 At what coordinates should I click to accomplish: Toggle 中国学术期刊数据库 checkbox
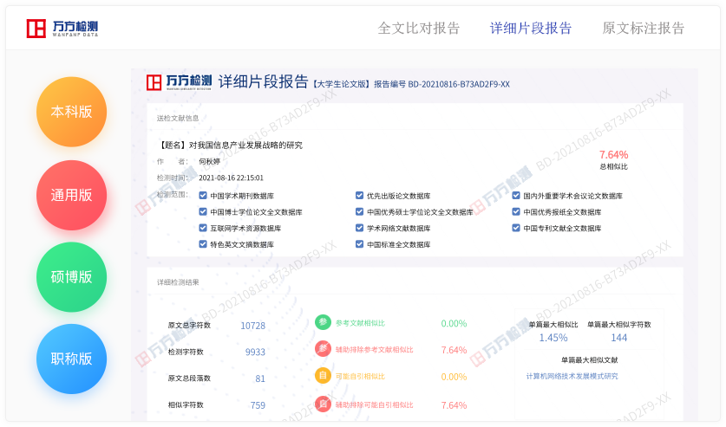(x=203, y=196)
